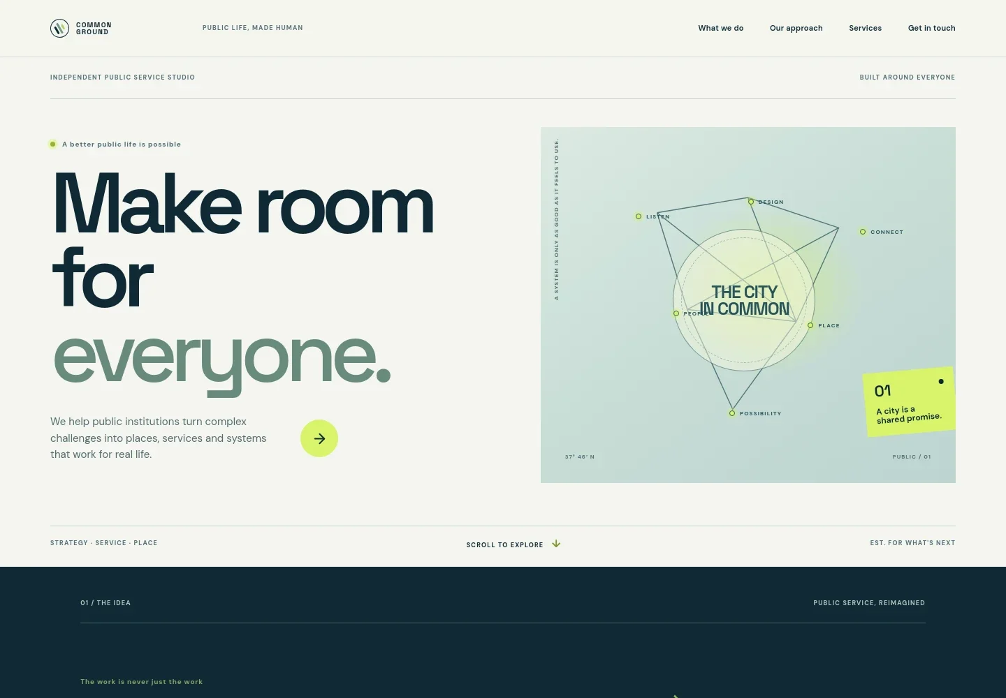Click the '37° 46' N' coordinate label

click(x=580, y=457)
